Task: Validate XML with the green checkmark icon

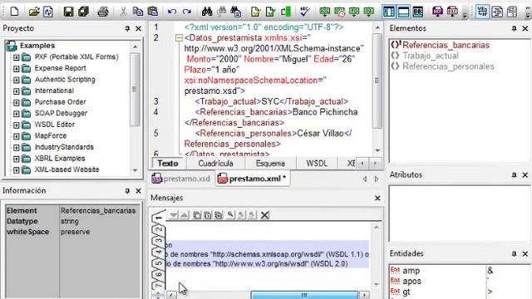Action: (270, 12)
